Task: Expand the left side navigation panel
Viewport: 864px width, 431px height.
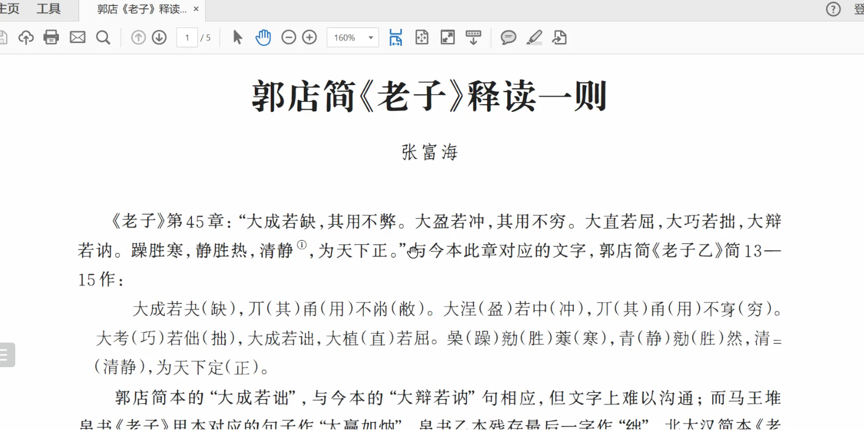Action: pyautogui.click(x=7, y=355)
